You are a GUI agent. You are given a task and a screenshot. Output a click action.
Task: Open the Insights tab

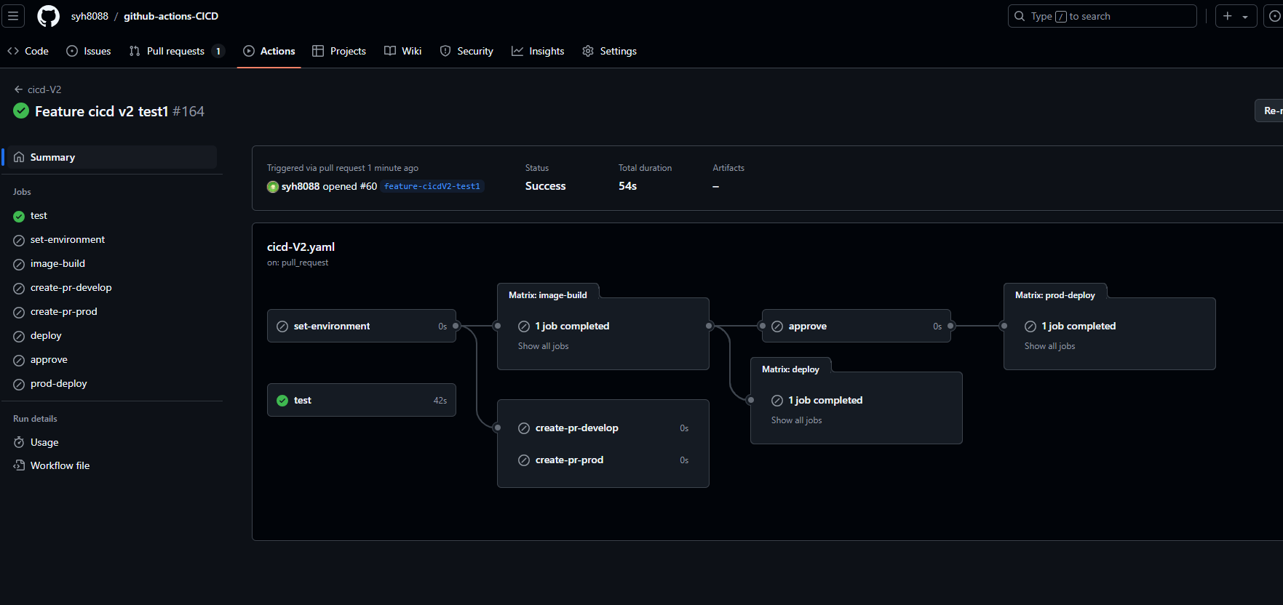point(538,51)
